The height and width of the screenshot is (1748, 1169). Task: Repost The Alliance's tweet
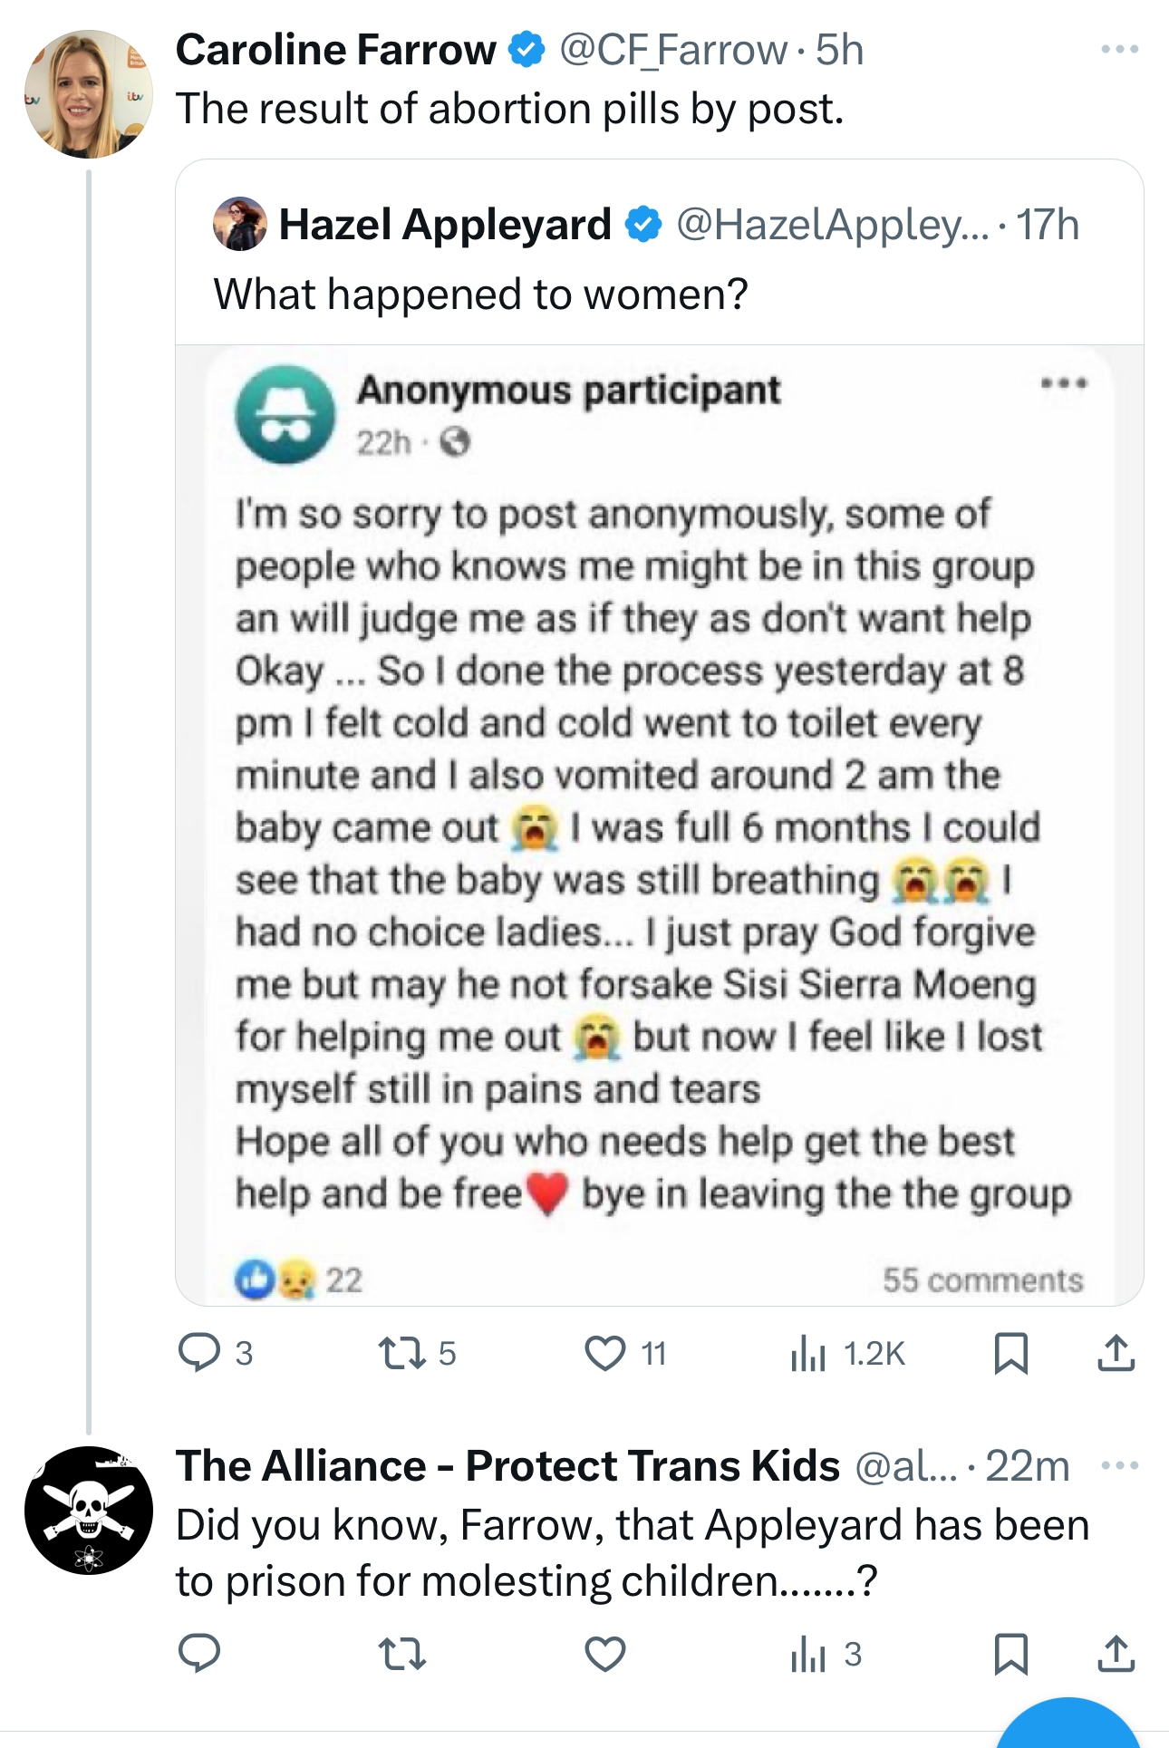click(401, 1654)
